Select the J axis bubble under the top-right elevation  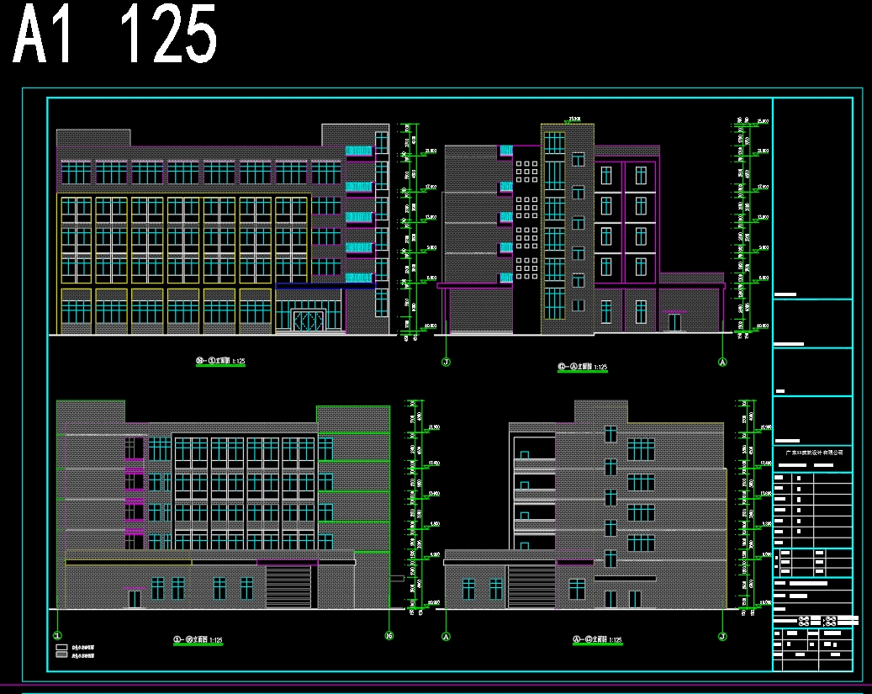tap(445, 363)
